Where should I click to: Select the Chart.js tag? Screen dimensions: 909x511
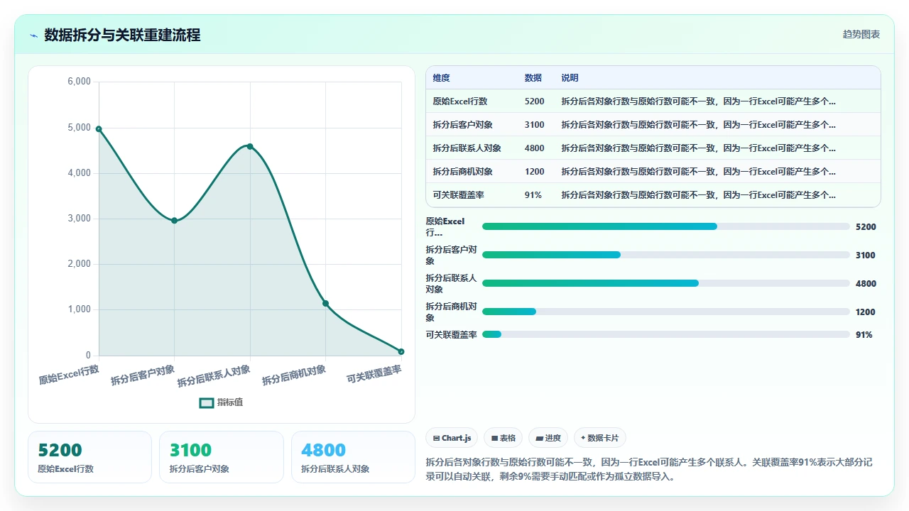tap(452, 438)
